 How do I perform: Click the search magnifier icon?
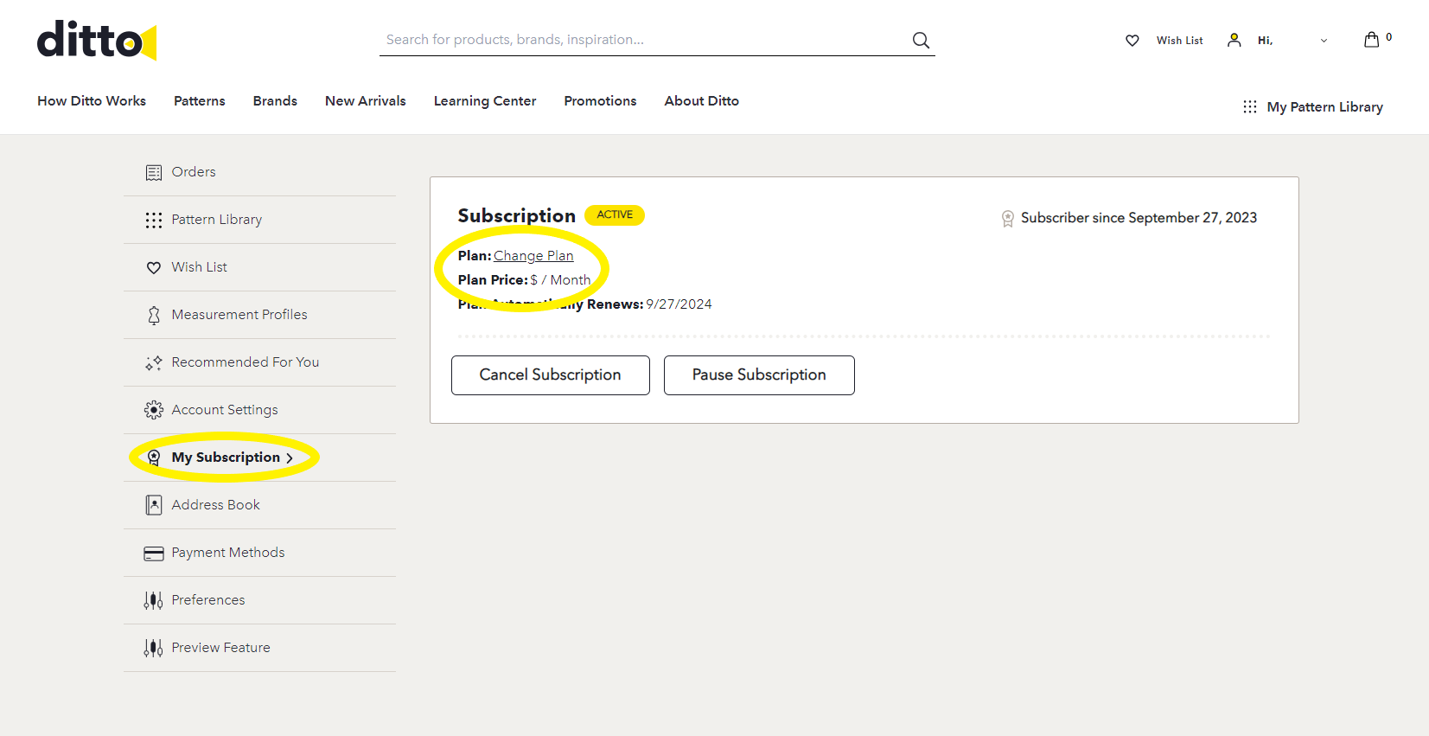[921, 41]
